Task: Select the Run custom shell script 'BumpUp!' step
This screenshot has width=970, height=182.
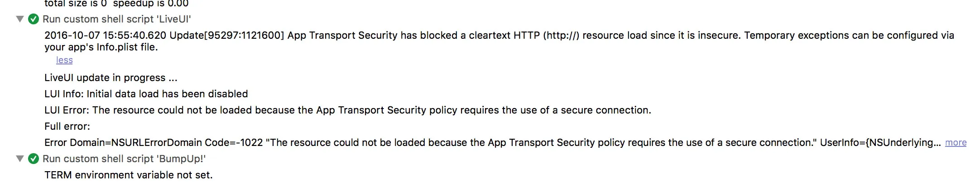Action: pos(124,159)
